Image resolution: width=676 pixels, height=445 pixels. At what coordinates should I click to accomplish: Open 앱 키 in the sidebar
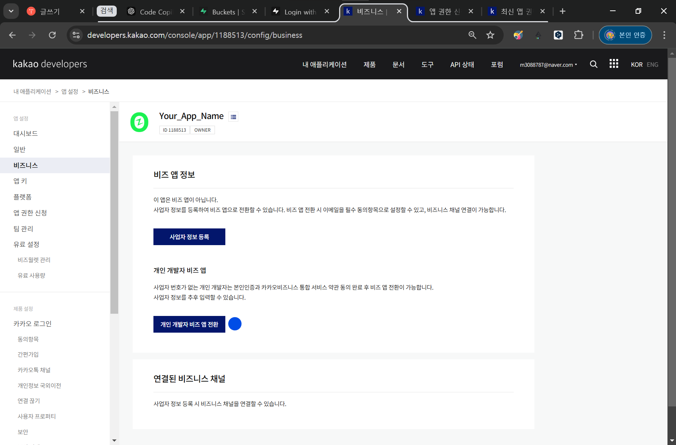[x=20, y=181]
